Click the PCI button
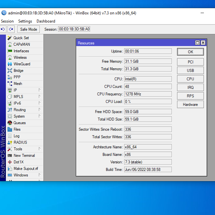Image resolution: width=215 pixels, height=215 pixels. 190,62
